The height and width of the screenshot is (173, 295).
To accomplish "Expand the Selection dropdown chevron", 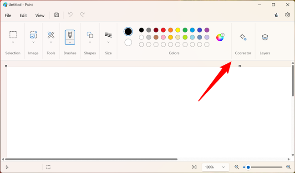I will (x=13, y=42).
